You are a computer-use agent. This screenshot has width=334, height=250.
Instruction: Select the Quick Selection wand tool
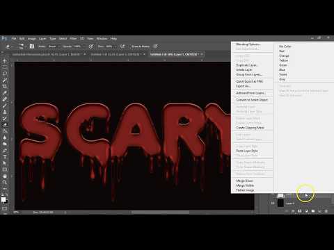(x=4, y=80)
